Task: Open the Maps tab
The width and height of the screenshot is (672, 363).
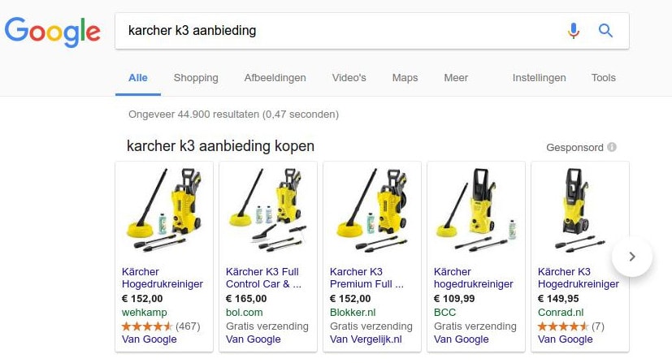Action: pos(405,78)
